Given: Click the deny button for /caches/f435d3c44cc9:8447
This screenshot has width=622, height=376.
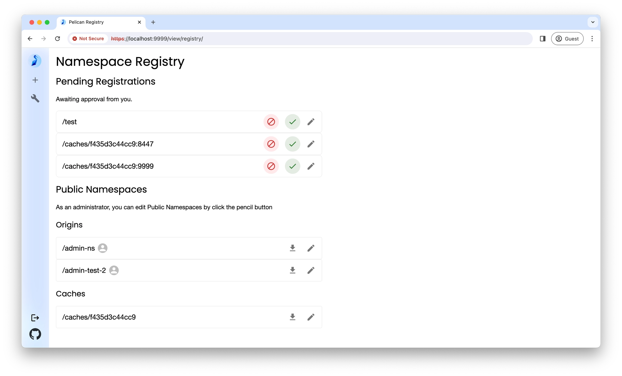Looking at the screenshot, I should (272, 144).
